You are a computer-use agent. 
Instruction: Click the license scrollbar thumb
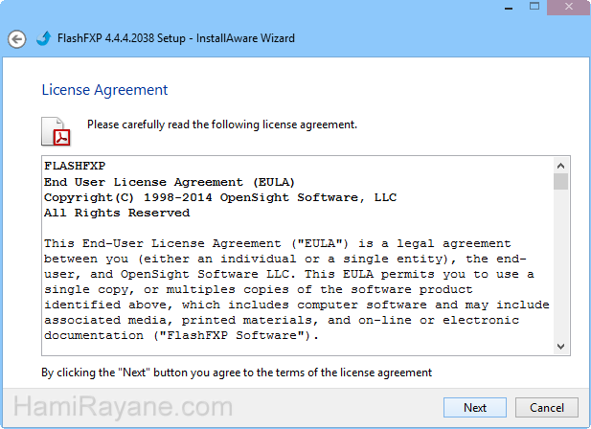pyautogui.click(x=561, y=182)
